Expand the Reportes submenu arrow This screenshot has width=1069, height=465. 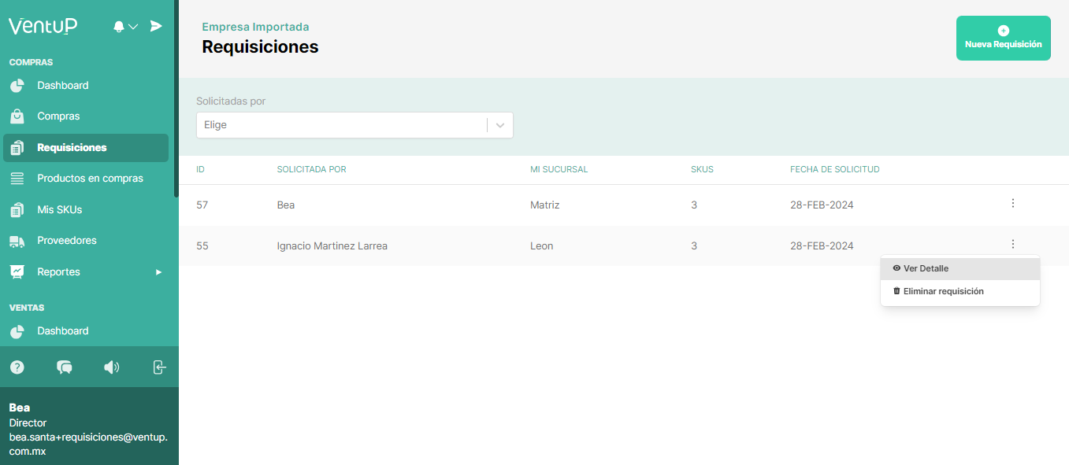158,272
